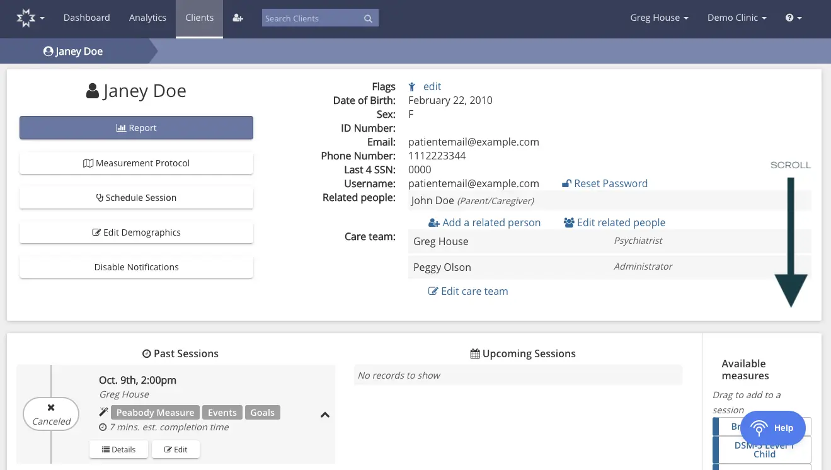Click the Edit related people group icon

click(x=568, y=222)
